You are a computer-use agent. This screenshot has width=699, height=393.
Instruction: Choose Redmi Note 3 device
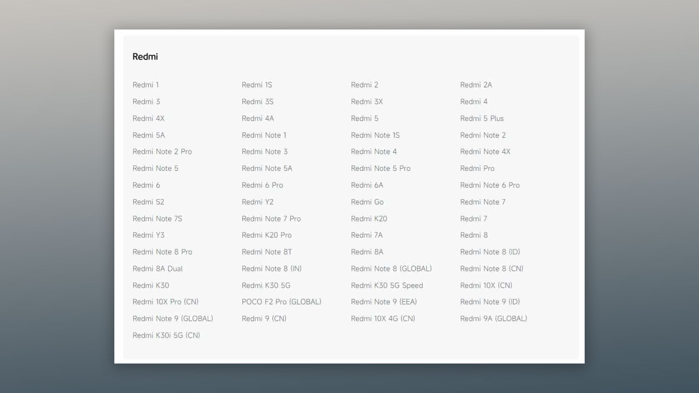click(x=265, y=151)
